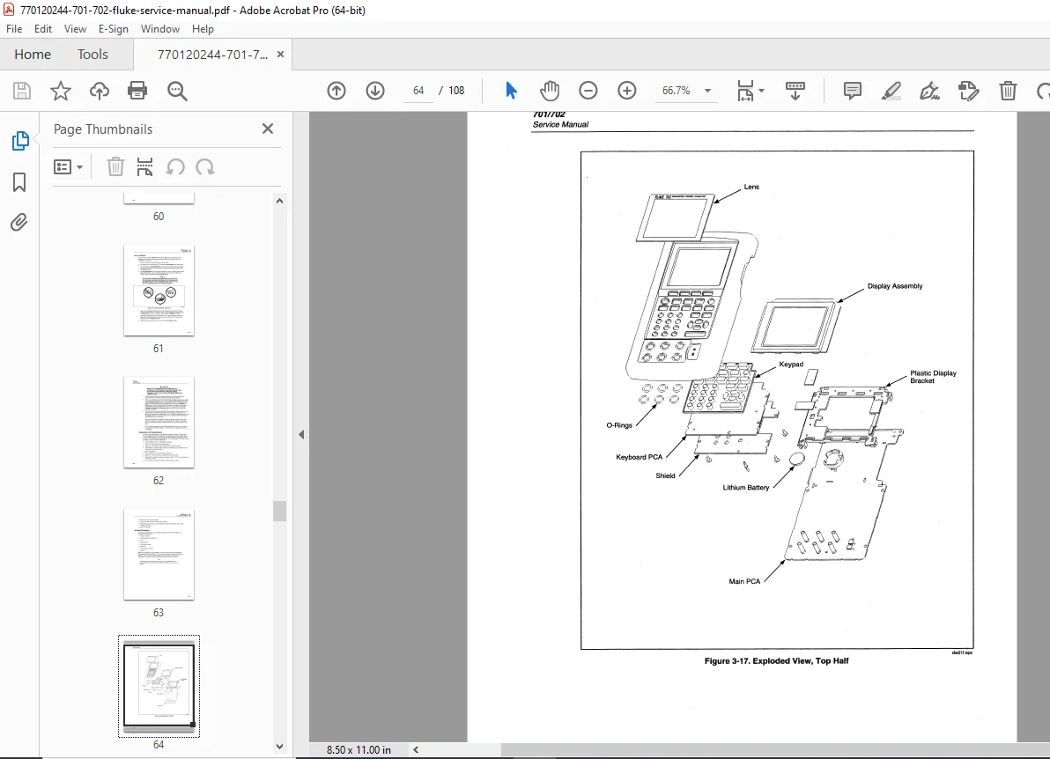The height and width of the screenshot is (759, 1050).
Task: Switch to the Tools tab
Action: click(92, 55)
